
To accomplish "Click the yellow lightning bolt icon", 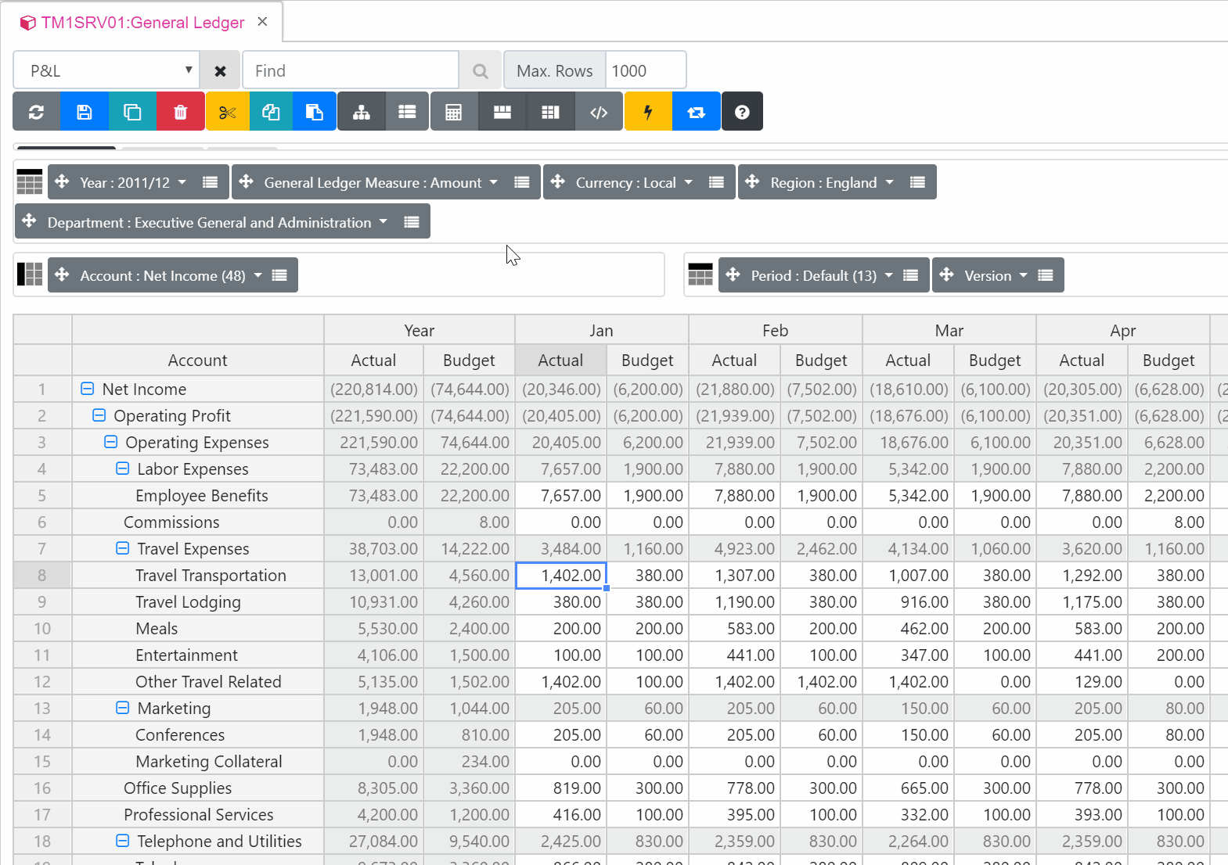I will [x=648, y=112].
